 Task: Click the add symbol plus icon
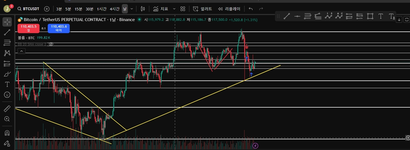[x=47, y=9]
